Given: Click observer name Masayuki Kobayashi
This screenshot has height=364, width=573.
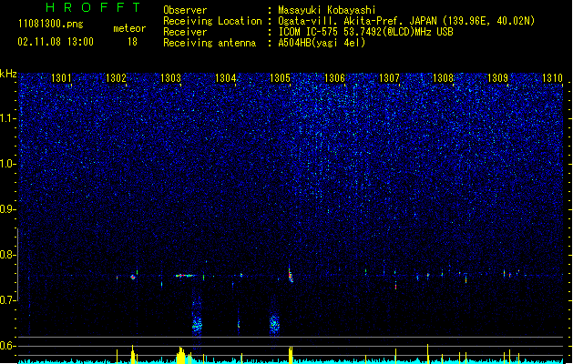Looking at the screenshot, I should 327,10.
